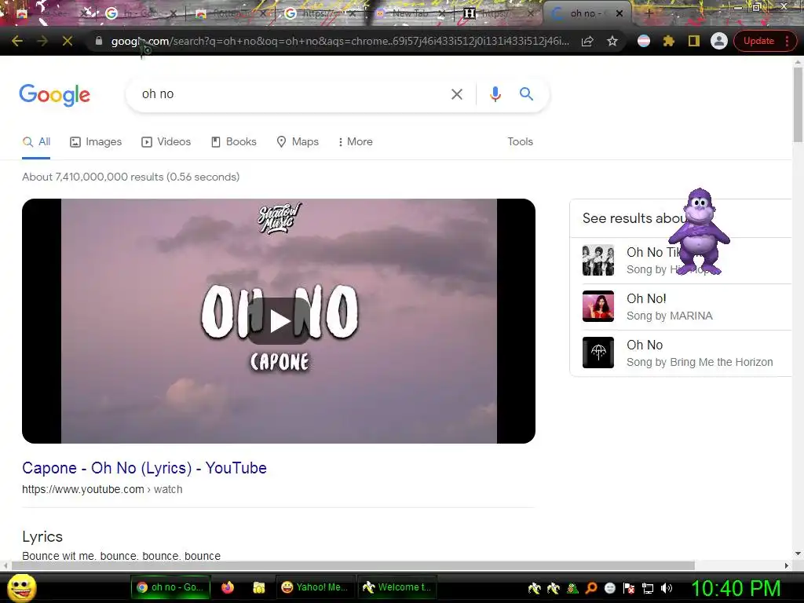Switch to the Images tab
Screen dimensions: 804x603
tap(96, 142)
